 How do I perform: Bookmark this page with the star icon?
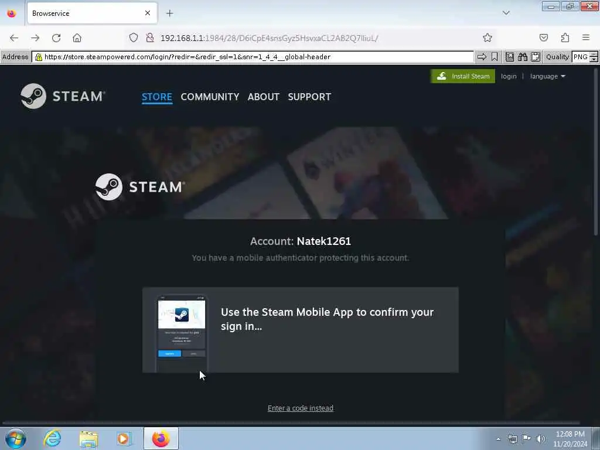pos(487,37)
